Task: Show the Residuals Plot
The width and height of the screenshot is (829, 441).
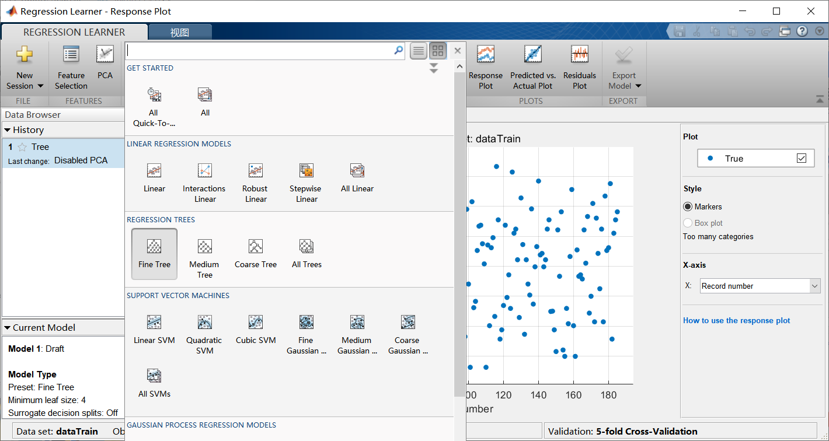Action: [x=580, y=68]
